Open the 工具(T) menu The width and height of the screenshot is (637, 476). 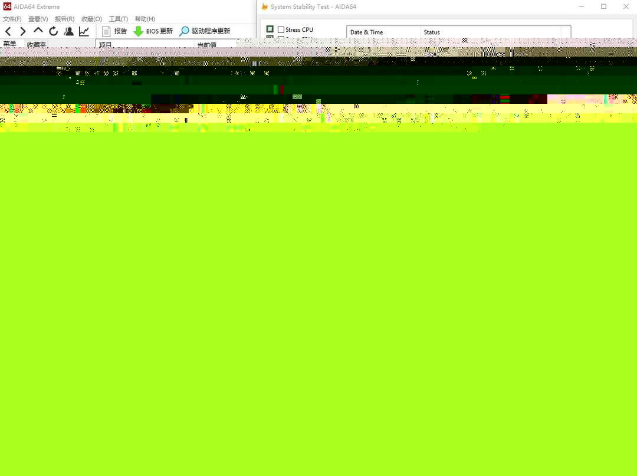(x=118, y=19)
